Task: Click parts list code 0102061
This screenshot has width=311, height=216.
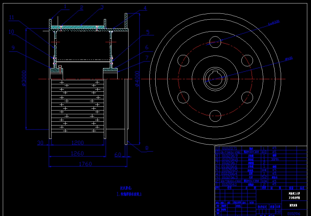Action: pyautogui.click(x=230, y=185)
